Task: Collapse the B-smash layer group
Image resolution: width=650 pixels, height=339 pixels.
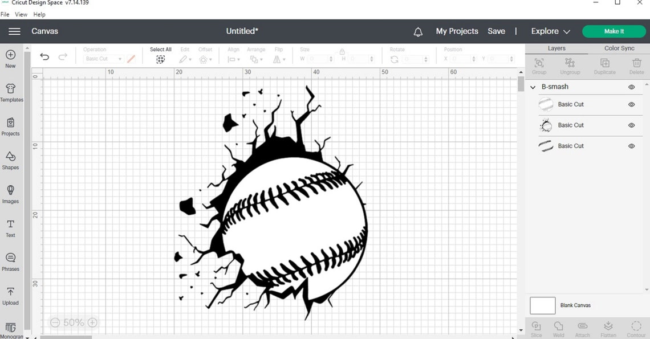Action: [x=533, y=87]
